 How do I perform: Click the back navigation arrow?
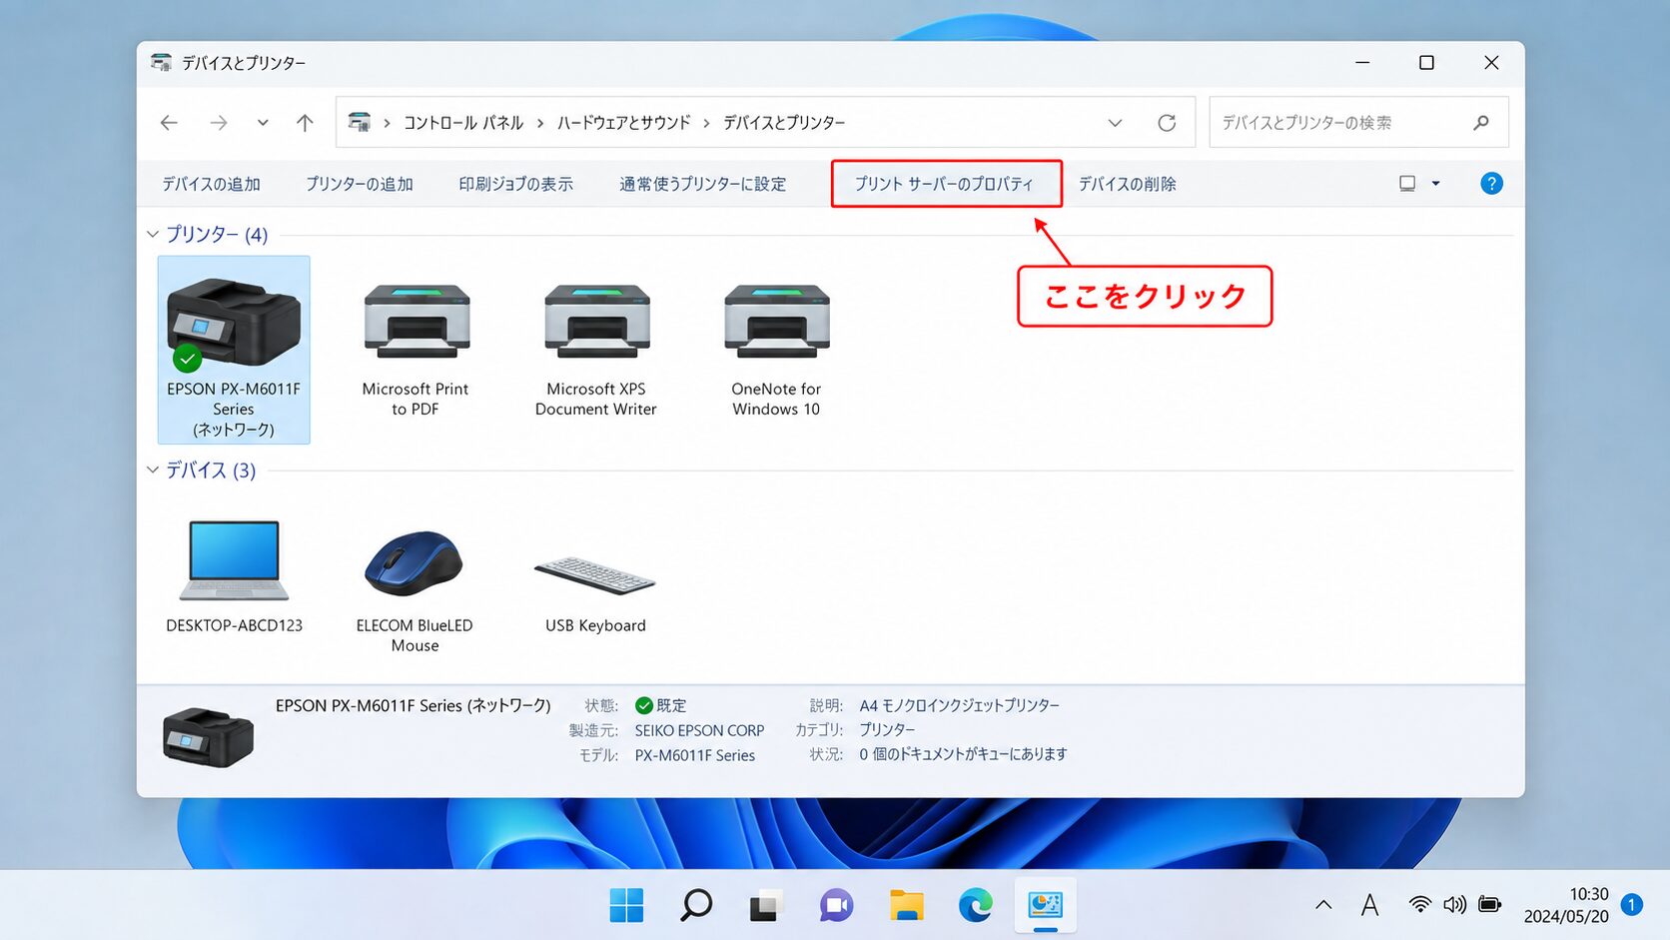tap(169, 123)
